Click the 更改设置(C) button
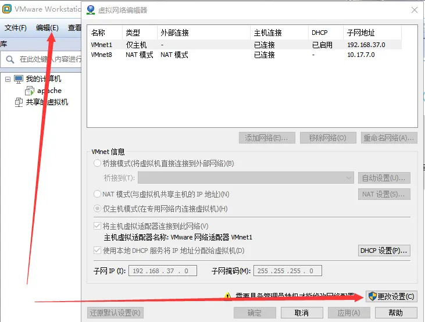 [391, 296]
